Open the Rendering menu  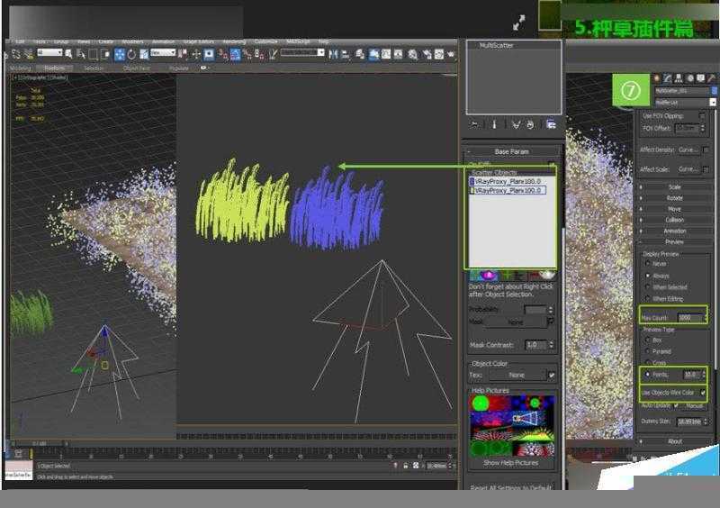coord(233,41)
